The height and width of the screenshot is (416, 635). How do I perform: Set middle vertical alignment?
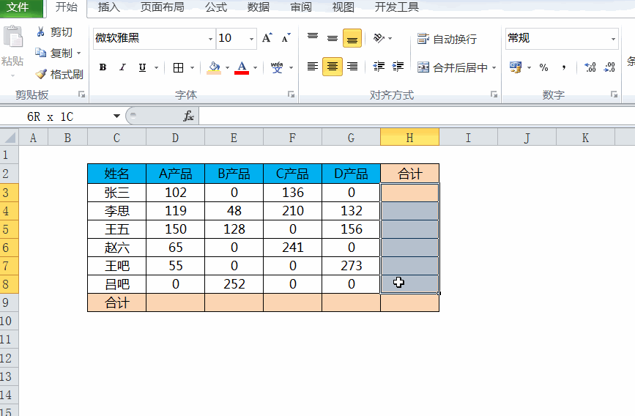(333, 38)
